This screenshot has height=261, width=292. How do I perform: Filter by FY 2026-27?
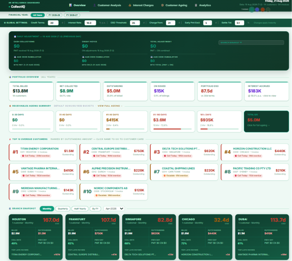[x=72, y=15]
